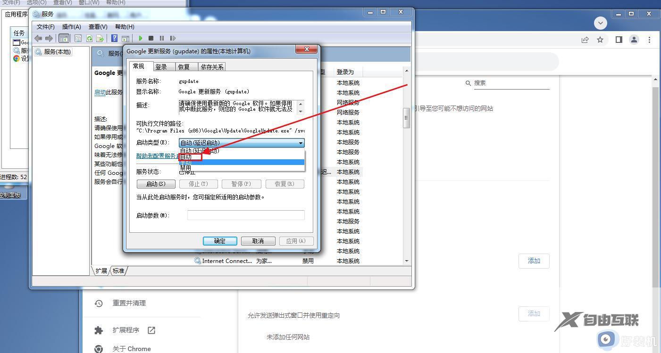Toggle the show/hide console tree icon

click(x=64, y=38)
